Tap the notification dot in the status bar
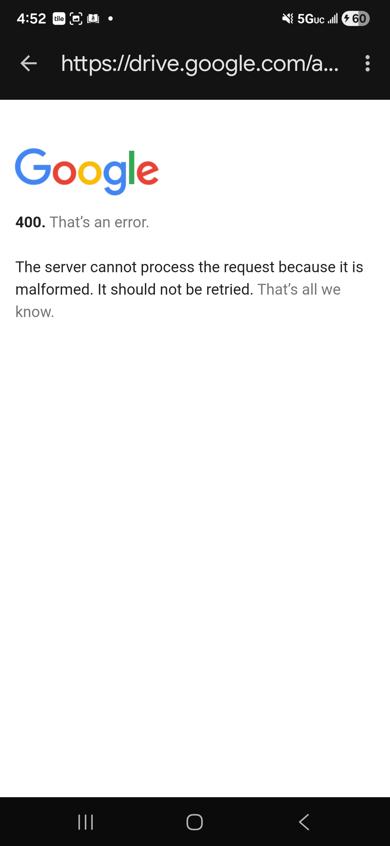The image size is (390, 846). (110, 18)
